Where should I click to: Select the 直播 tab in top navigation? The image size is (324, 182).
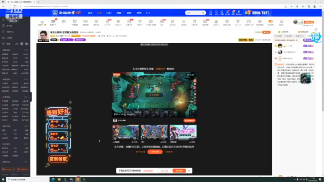tap(99, 13)
